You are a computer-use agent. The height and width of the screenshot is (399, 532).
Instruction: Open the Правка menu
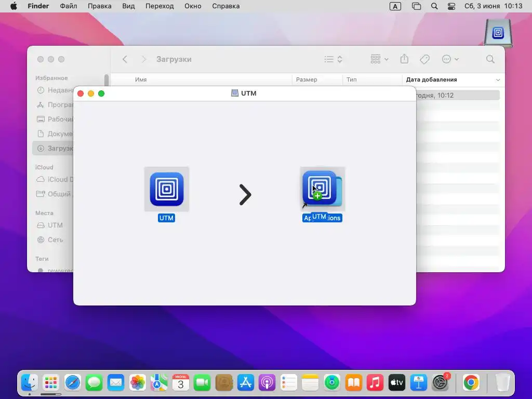pos(99,6)
